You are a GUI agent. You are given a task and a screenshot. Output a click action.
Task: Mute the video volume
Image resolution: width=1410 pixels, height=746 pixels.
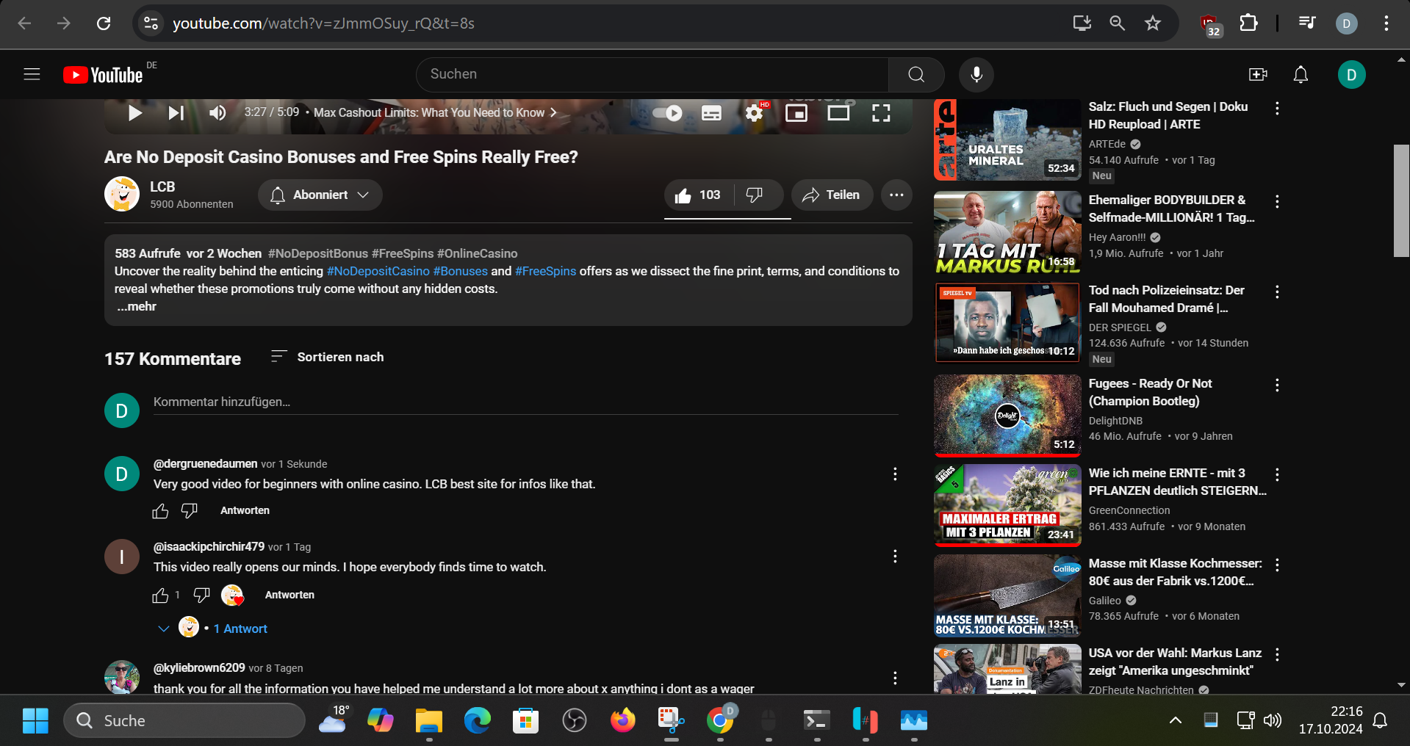pyautogui.click(x=217, y=113)
